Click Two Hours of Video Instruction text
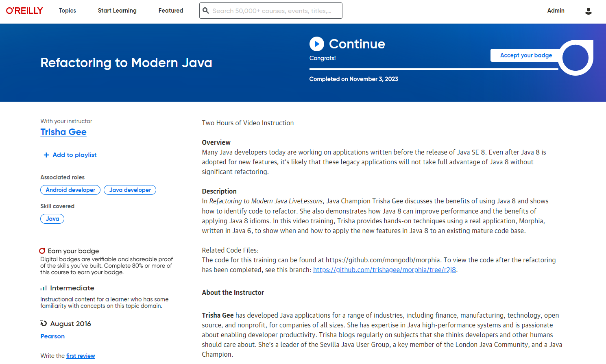This screenshot has height=364, width=606. [x=248, y=123]
